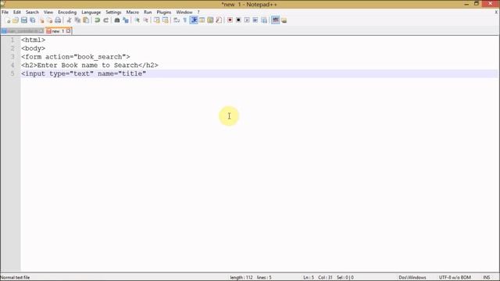
Task: Click 'Col : 31' status bar entry
Action: point(325,278)
